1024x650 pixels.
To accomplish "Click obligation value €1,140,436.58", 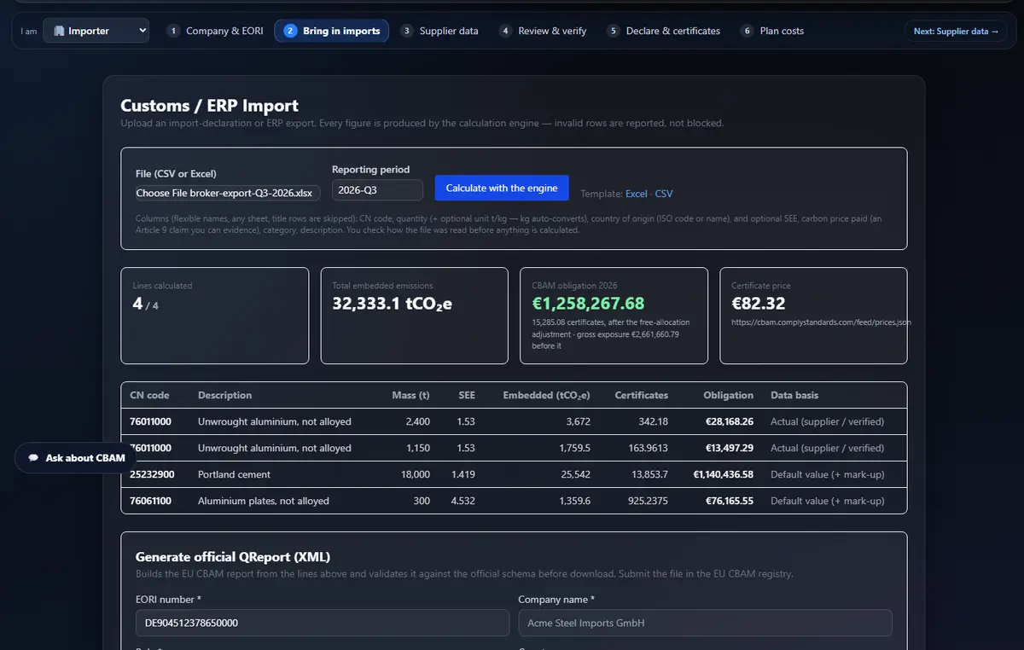I will [x=723, y=474].
